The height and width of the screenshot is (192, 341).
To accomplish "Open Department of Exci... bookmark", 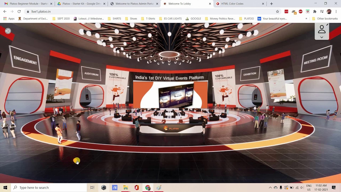I will [x=33, y=19].
